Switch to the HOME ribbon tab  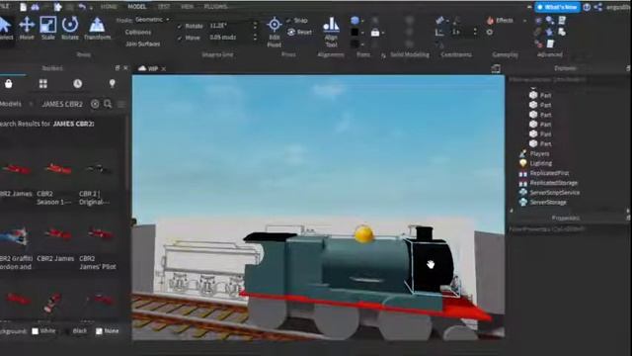109,7
